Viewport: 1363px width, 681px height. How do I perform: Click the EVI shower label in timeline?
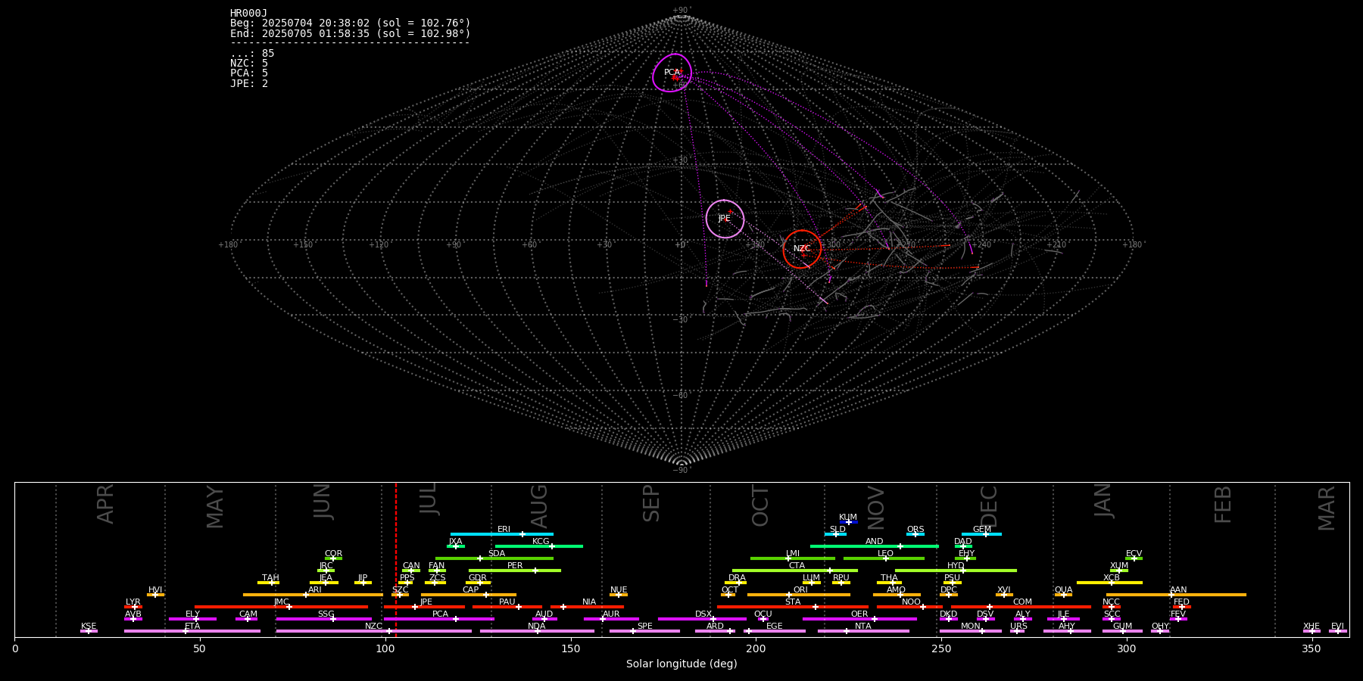[1337, 627]
